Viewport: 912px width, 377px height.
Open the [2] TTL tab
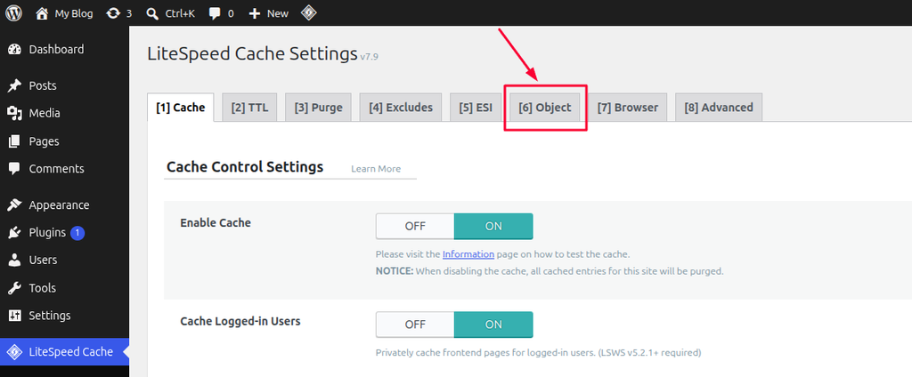(249, 108)
